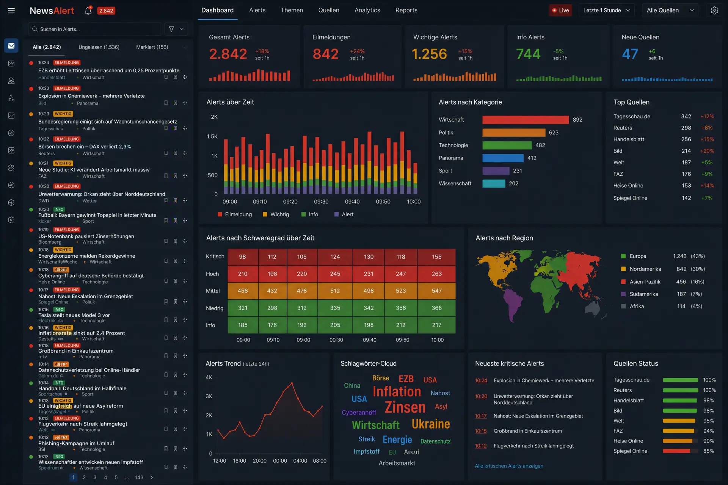Click heatmap cell 155 in Kritisch row
Screen dimensions: 728x485
pyautogui.click(x=437, y=257)
